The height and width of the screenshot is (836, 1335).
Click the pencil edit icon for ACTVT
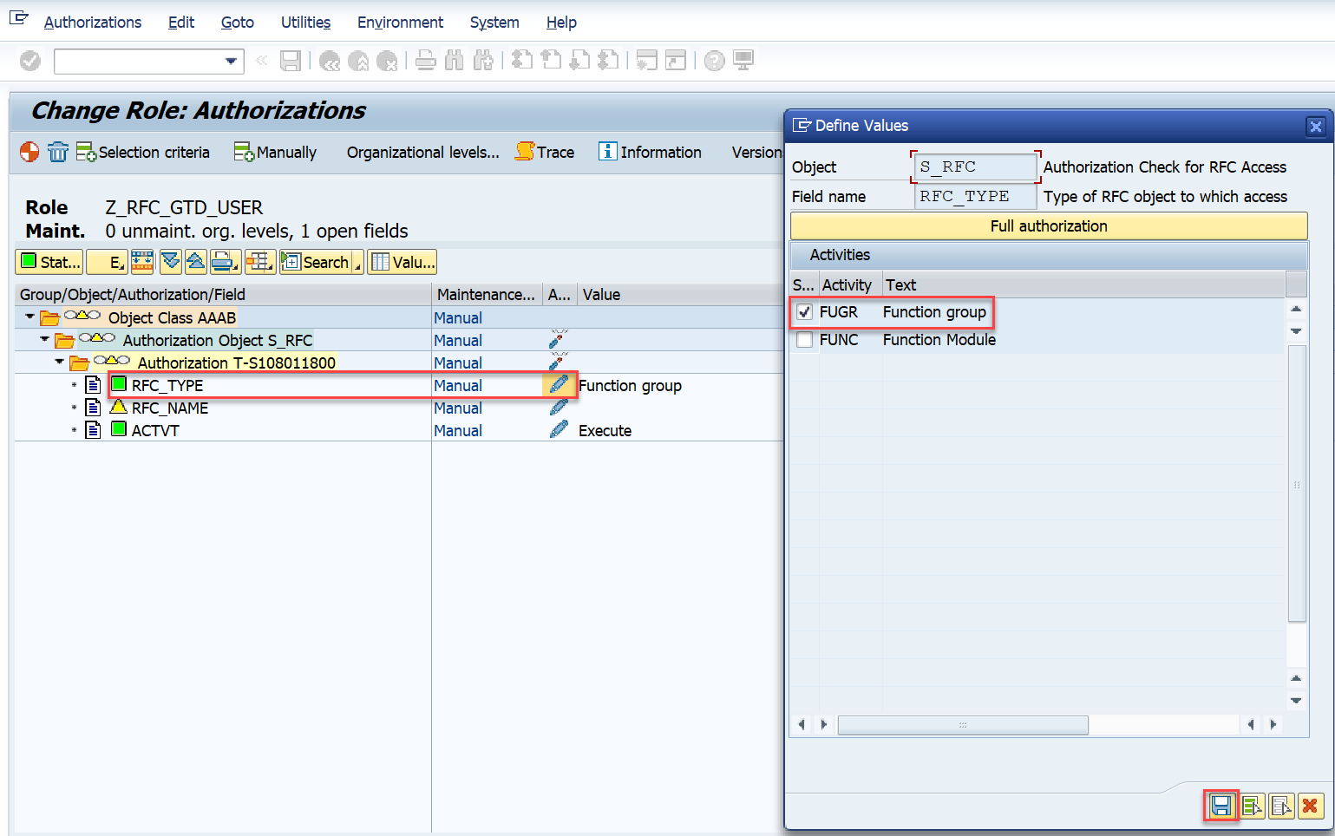click(559, 430)
